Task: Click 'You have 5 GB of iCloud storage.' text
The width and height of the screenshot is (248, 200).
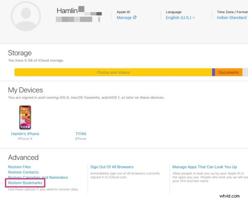Action: tap(36, 61)
